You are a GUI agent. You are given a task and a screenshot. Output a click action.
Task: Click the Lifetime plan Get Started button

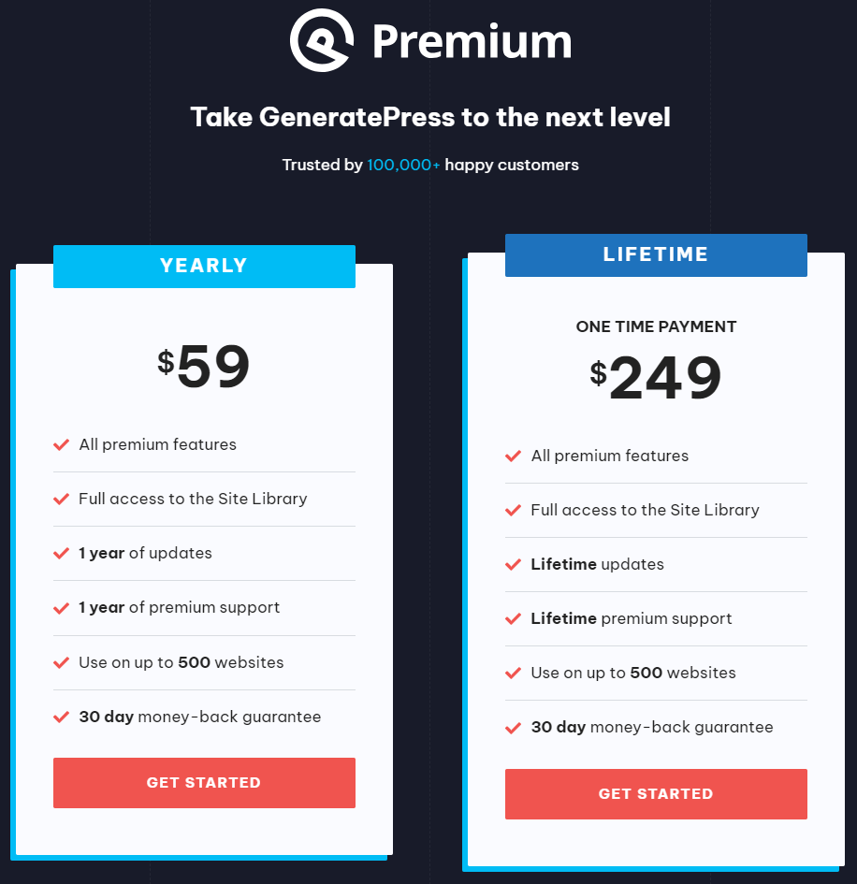[x=656, y=794]
